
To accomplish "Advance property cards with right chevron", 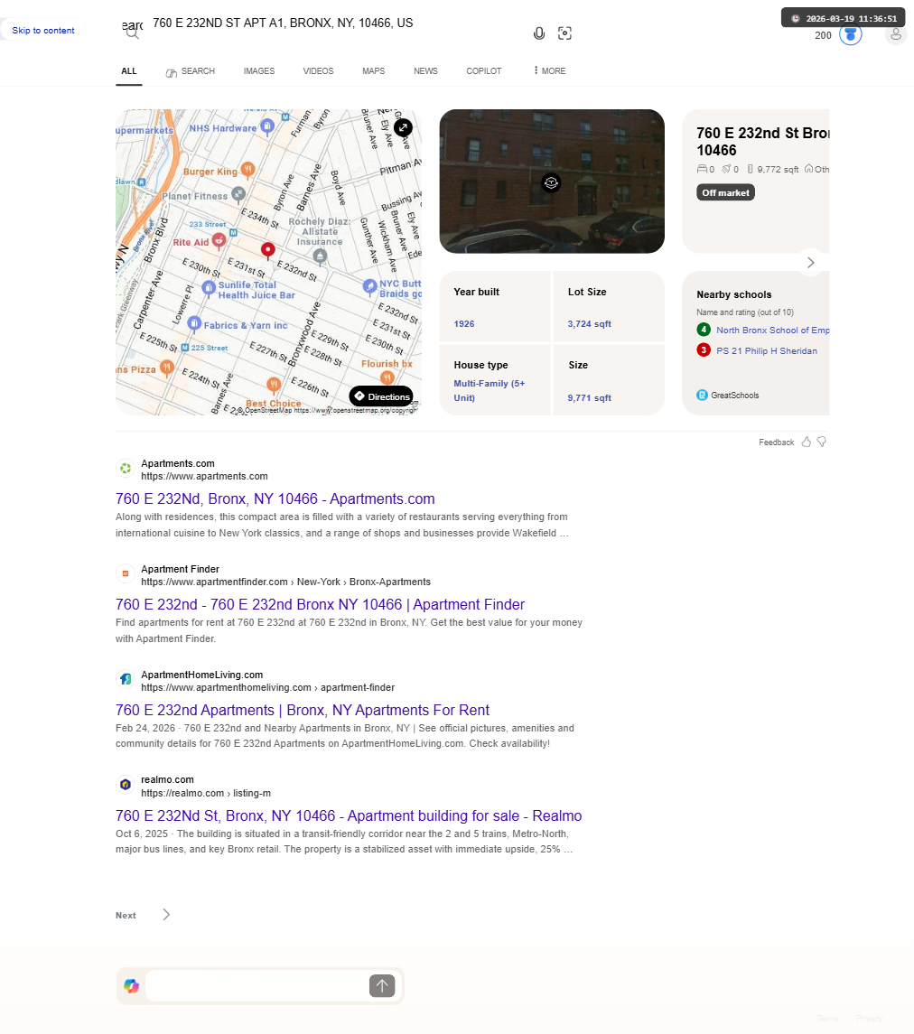I will pos(810,263).
